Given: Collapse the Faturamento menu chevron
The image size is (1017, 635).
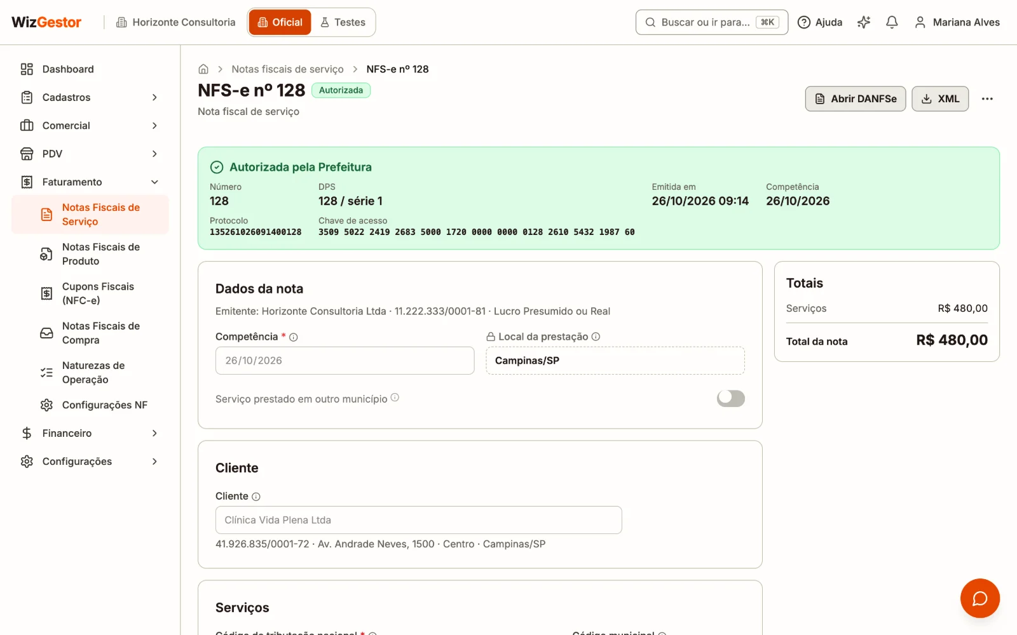Looking at the screenshot, I should [x=154, y=182].
